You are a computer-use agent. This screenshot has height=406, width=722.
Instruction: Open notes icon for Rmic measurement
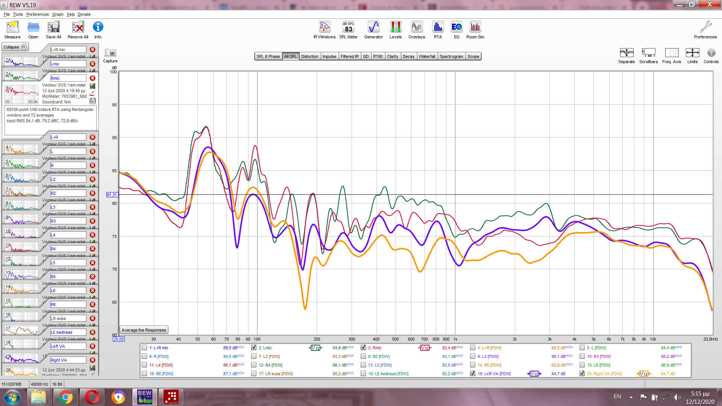(93, 101)
